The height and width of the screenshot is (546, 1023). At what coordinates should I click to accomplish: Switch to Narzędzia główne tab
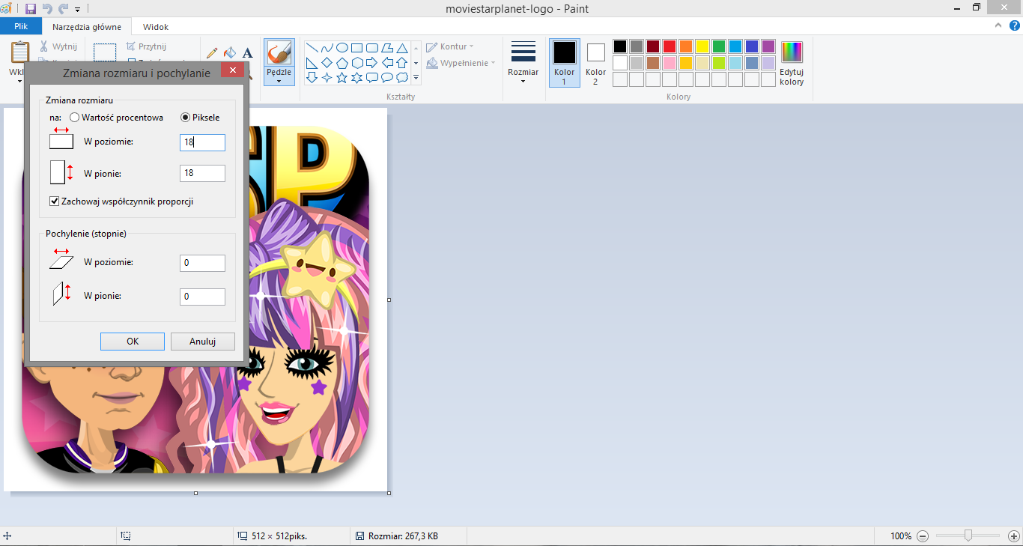[x=86, y=27]
